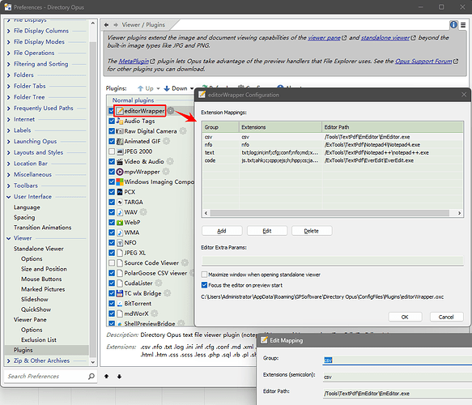The height and width of the screenshot is (405, 472).
Task: Collapse the User Interface section
Action: pyautogui.click(x=8, y=197)
